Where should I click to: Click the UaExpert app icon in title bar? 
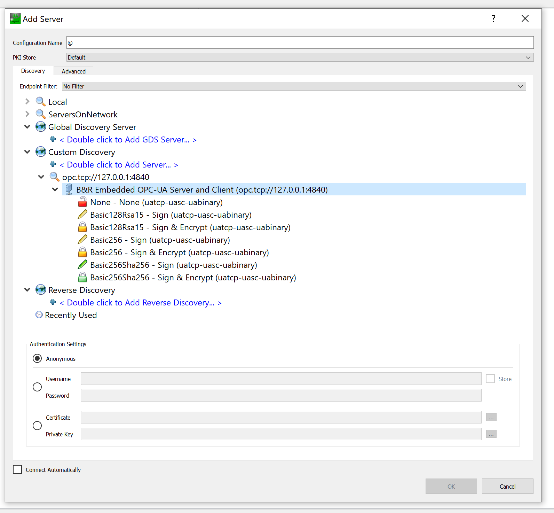click(x=15, y=19)
